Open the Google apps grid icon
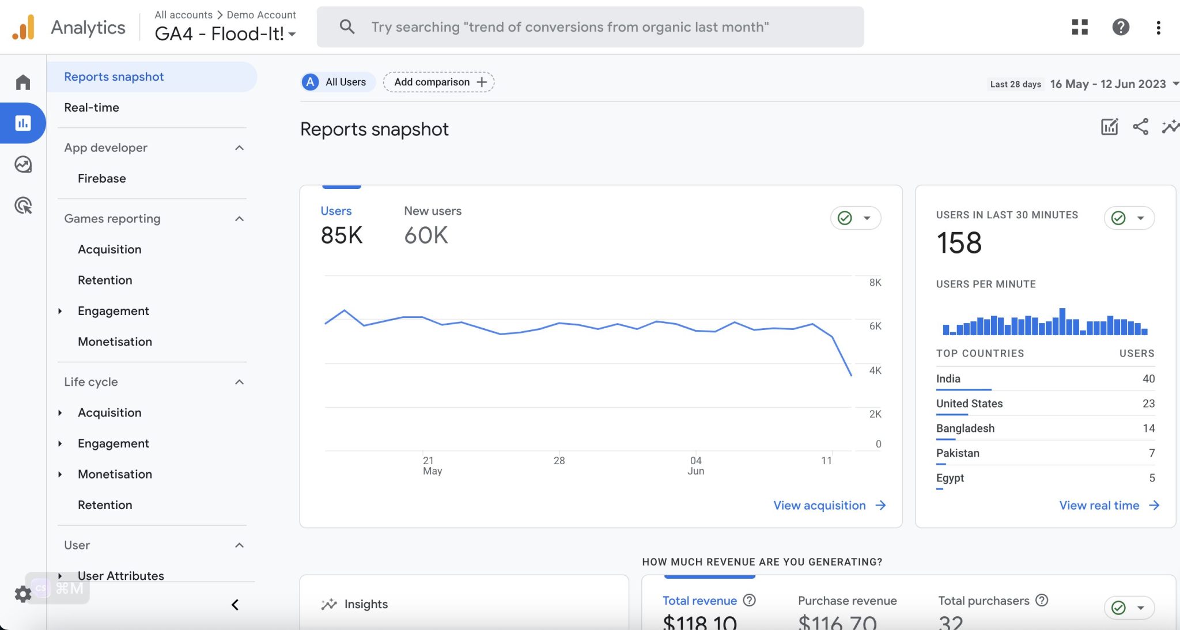 (x=1080, y=27)
